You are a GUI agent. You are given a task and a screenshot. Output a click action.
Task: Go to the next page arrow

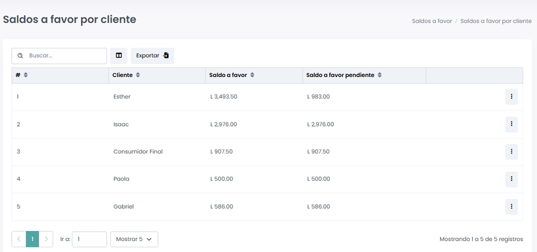pos(46,239)
